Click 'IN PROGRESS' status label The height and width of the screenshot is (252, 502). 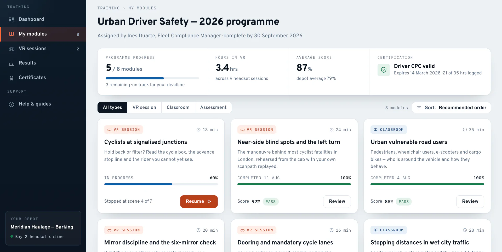[x=119, y=178]
